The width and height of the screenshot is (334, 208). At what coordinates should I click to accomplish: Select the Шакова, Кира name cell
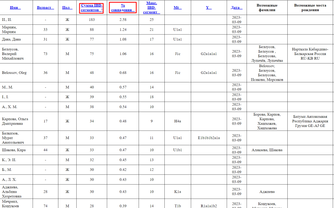coord(14,150)
